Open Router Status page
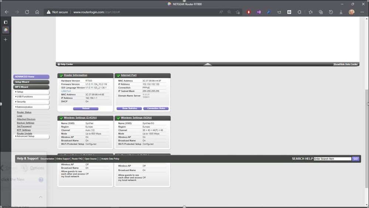Viewport: 369px width, 208px height. [24, 112]
